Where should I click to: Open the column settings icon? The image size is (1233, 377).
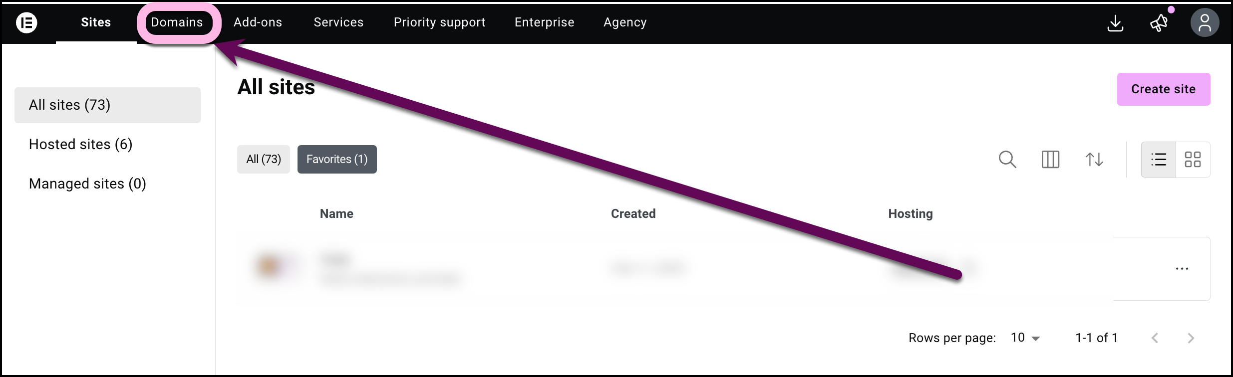1050,160
